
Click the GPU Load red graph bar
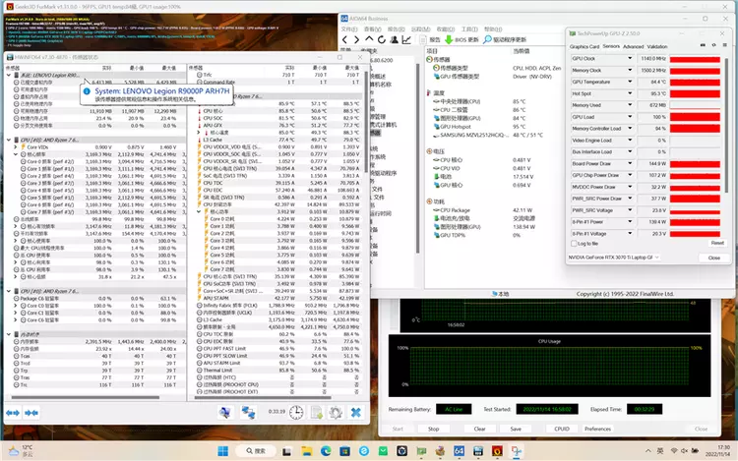695,117
